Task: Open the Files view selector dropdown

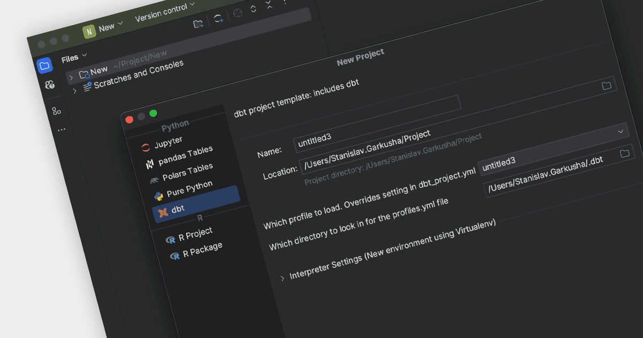Action: click(74, 57)
